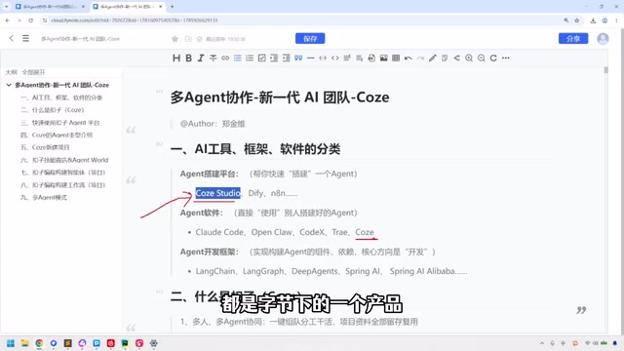Collapse the 多Agent协作 root outline node

[x=9, y=85]
